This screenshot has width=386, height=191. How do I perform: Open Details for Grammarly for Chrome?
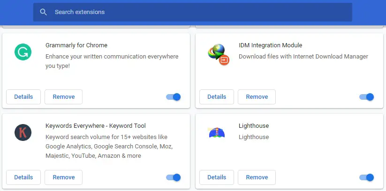click(23, 97)
